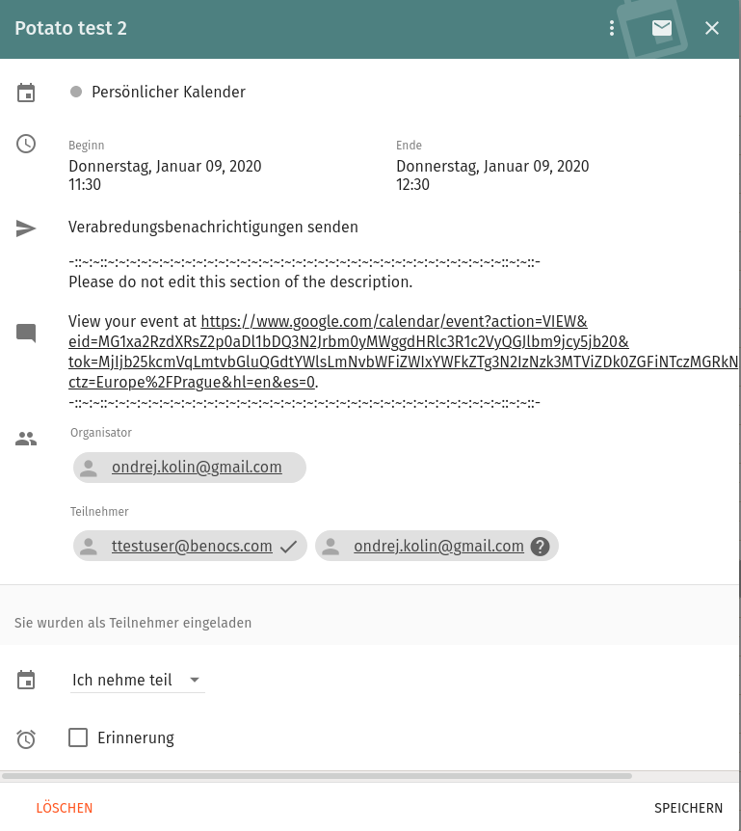The height and width of the screenshot is (831, 741).
Task: Open the three-dot more options menu
Action: (612, 28)
